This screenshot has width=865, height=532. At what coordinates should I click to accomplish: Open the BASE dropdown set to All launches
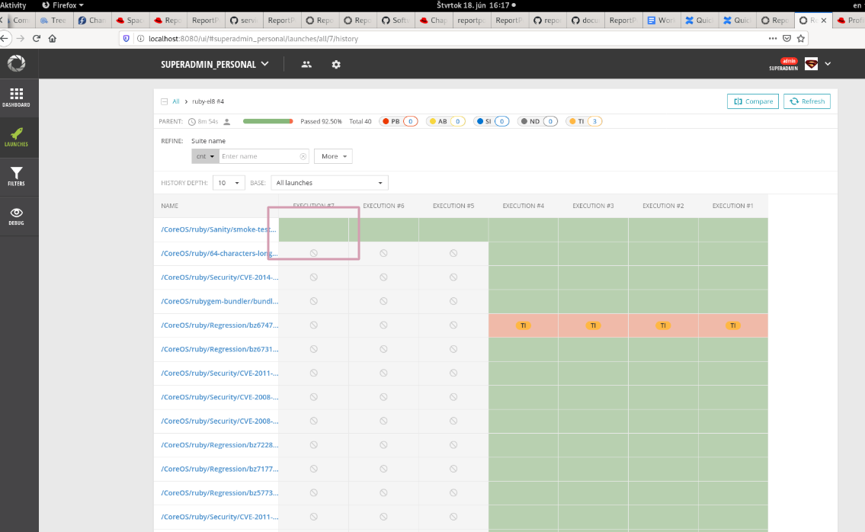pos(329,183)
